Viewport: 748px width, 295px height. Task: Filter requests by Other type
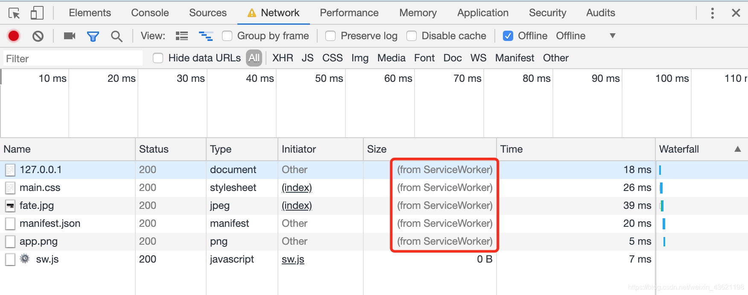tap(555, 58)
